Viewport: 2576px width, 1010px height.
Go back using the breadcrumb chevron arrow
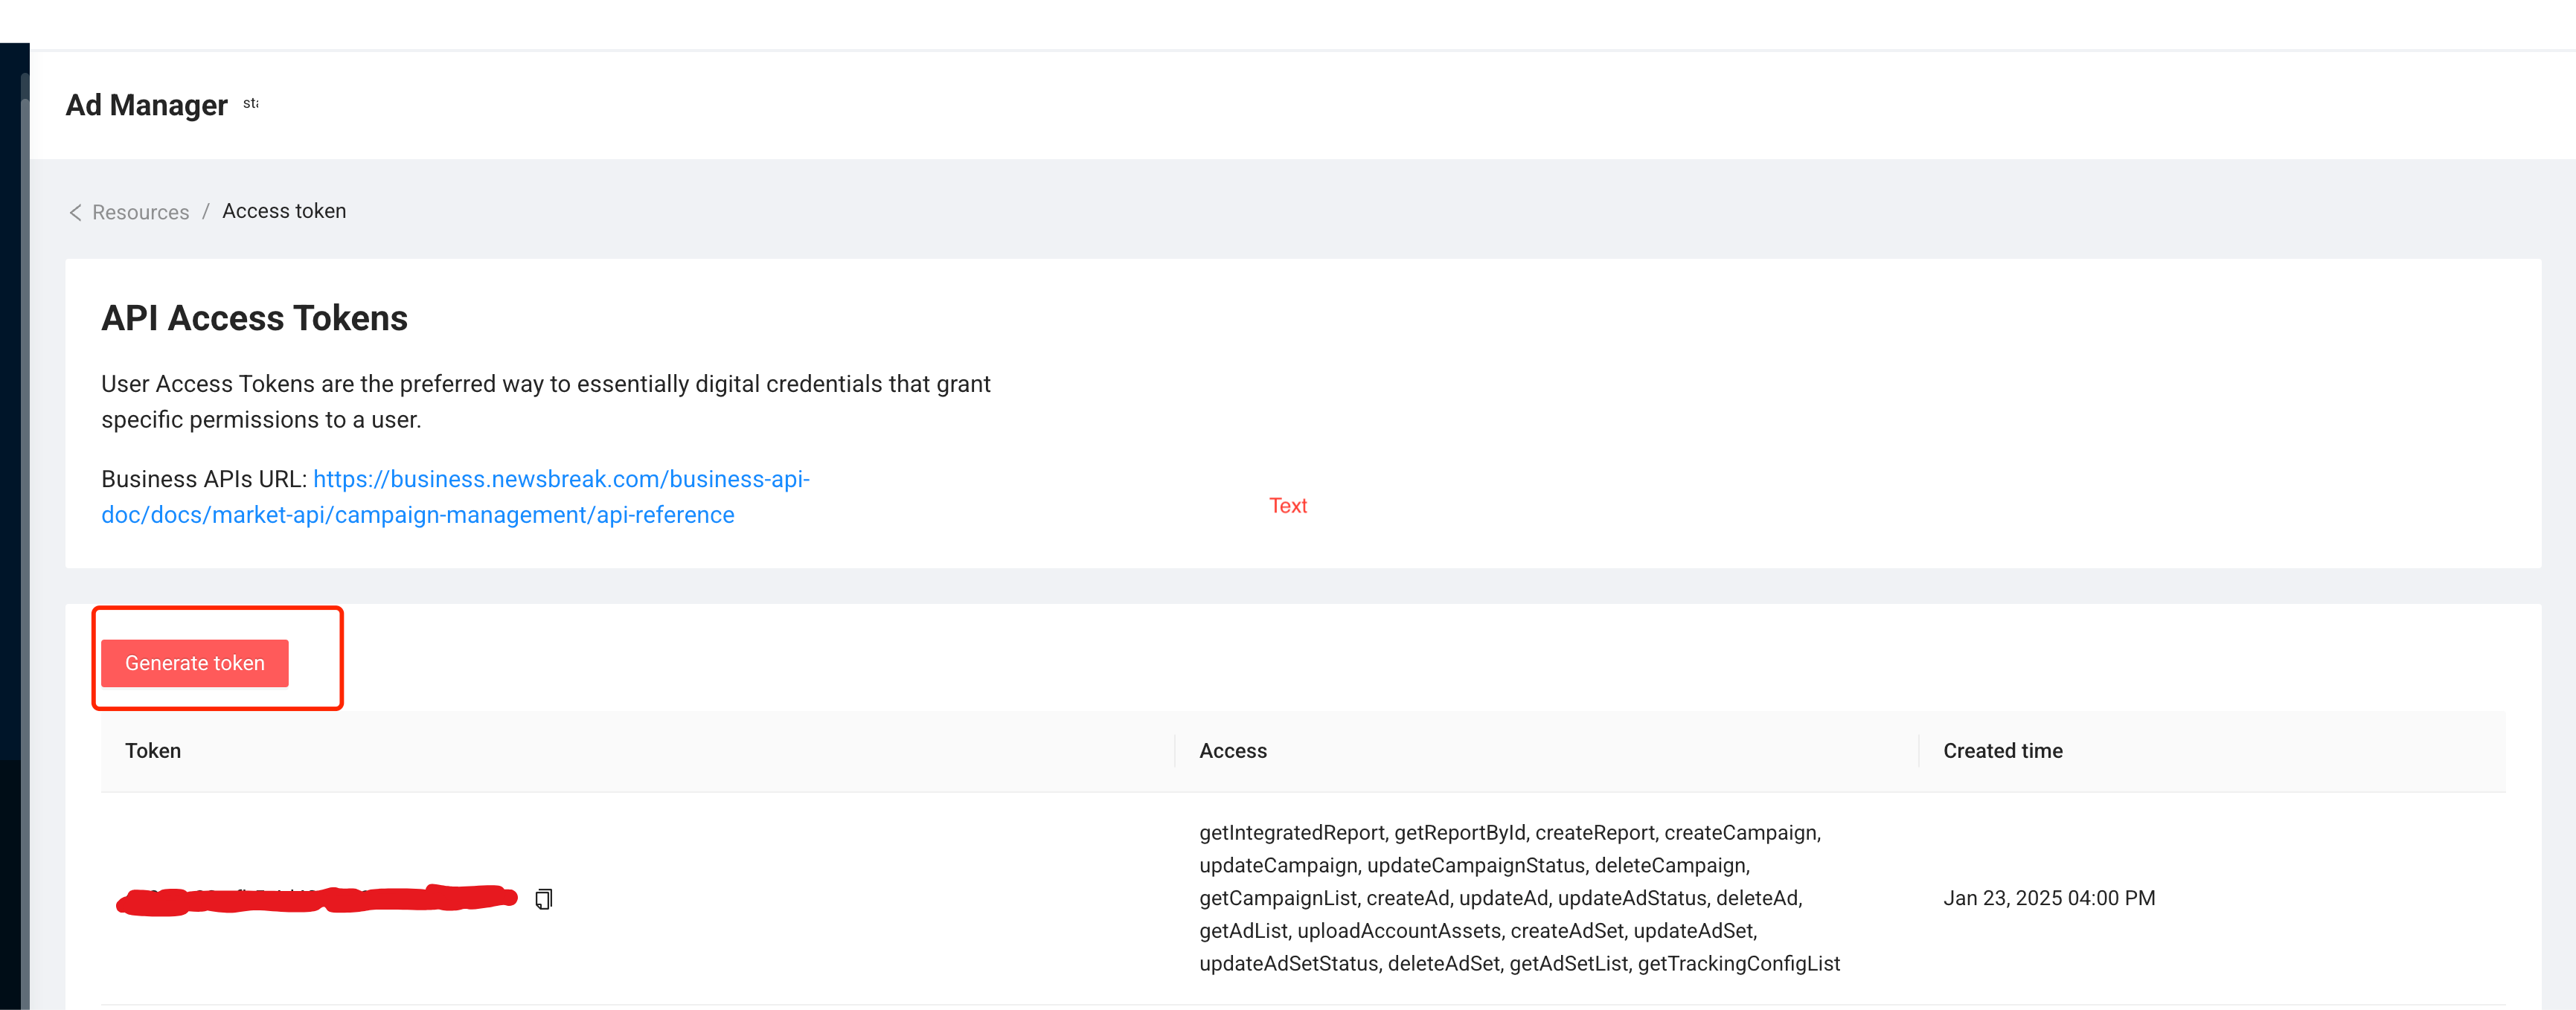[x=75, y=212]
